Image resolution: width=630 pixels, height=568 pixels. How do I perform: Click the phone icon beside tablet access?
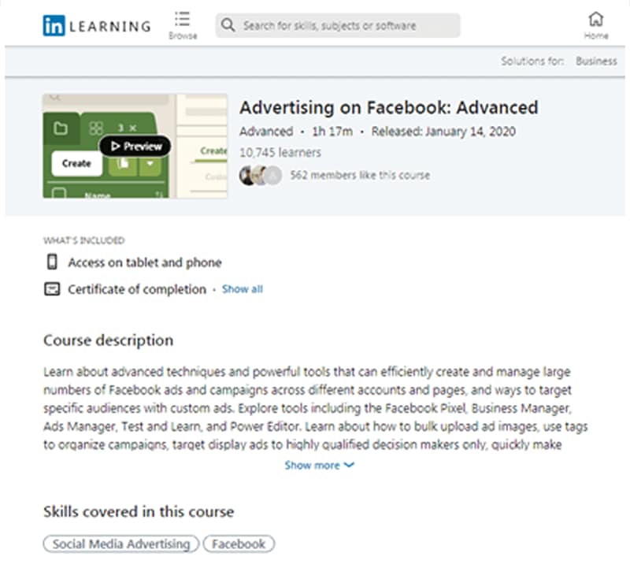(52, 262)
